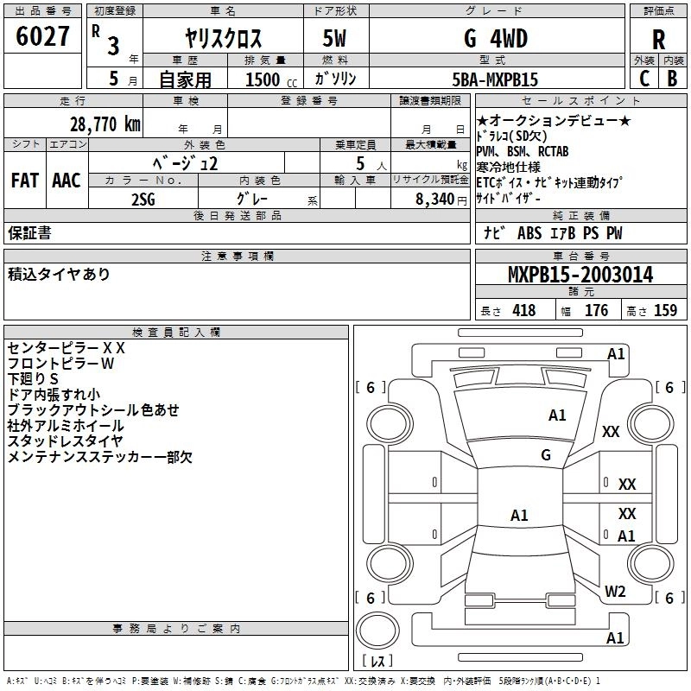The image size is (691, 691).
Task: Click the model code 5BA-MXPB15
Action: pyautogui.click(x=495, y=79)
